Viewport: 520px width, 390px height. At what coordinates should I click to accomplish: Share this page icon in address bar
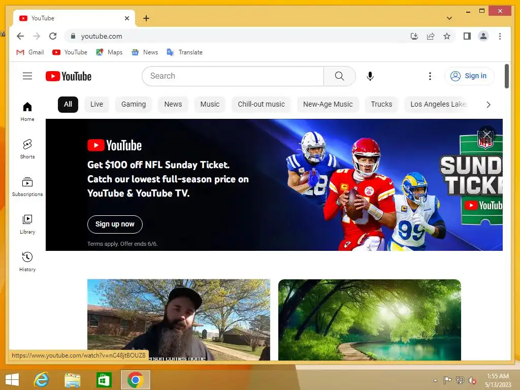click(x=431, y=36)
